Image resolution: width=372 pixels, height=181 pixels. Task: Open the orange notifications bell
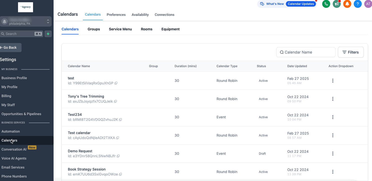[347, 4]
